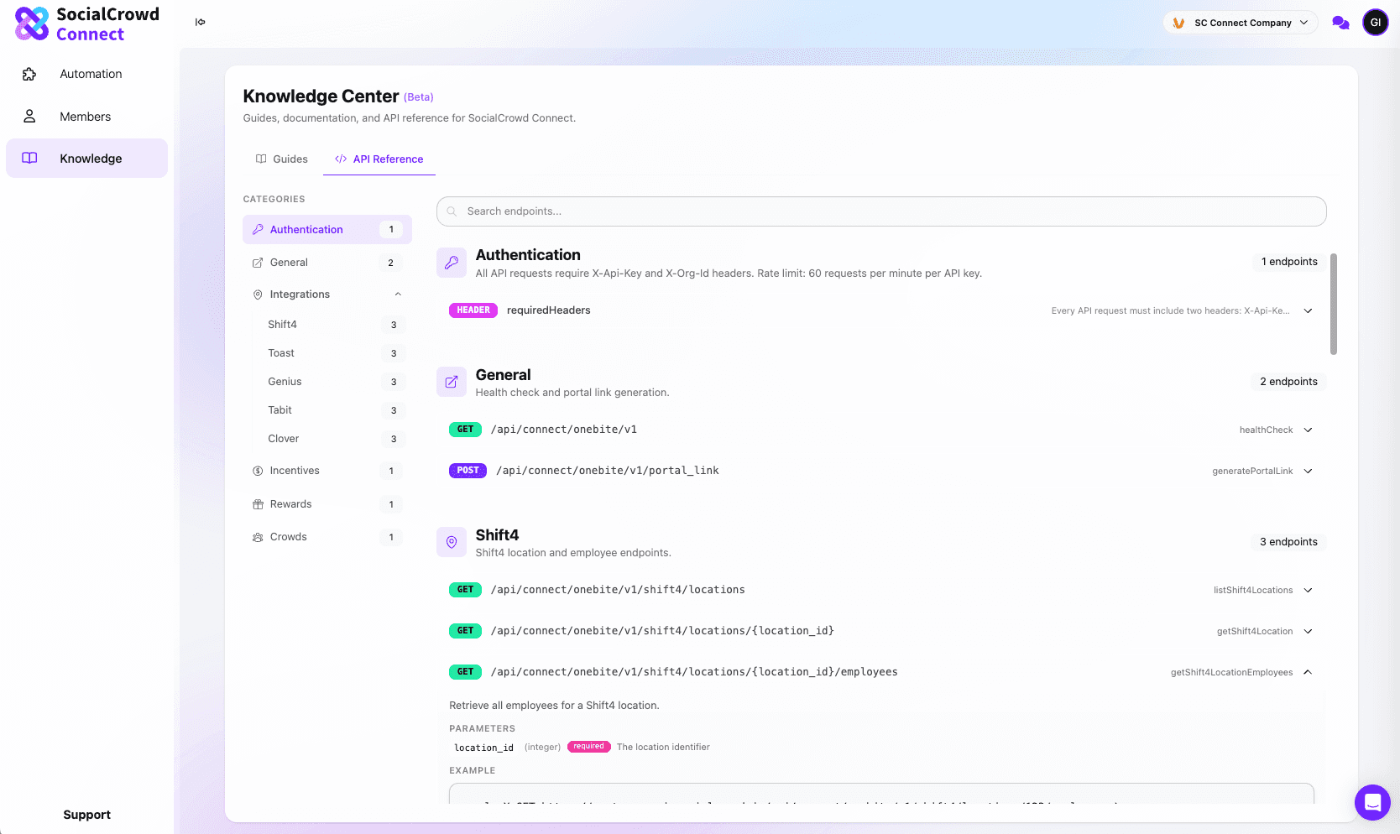
Task: Click the Rewards gift icon
Action: (x=258, y=504)
